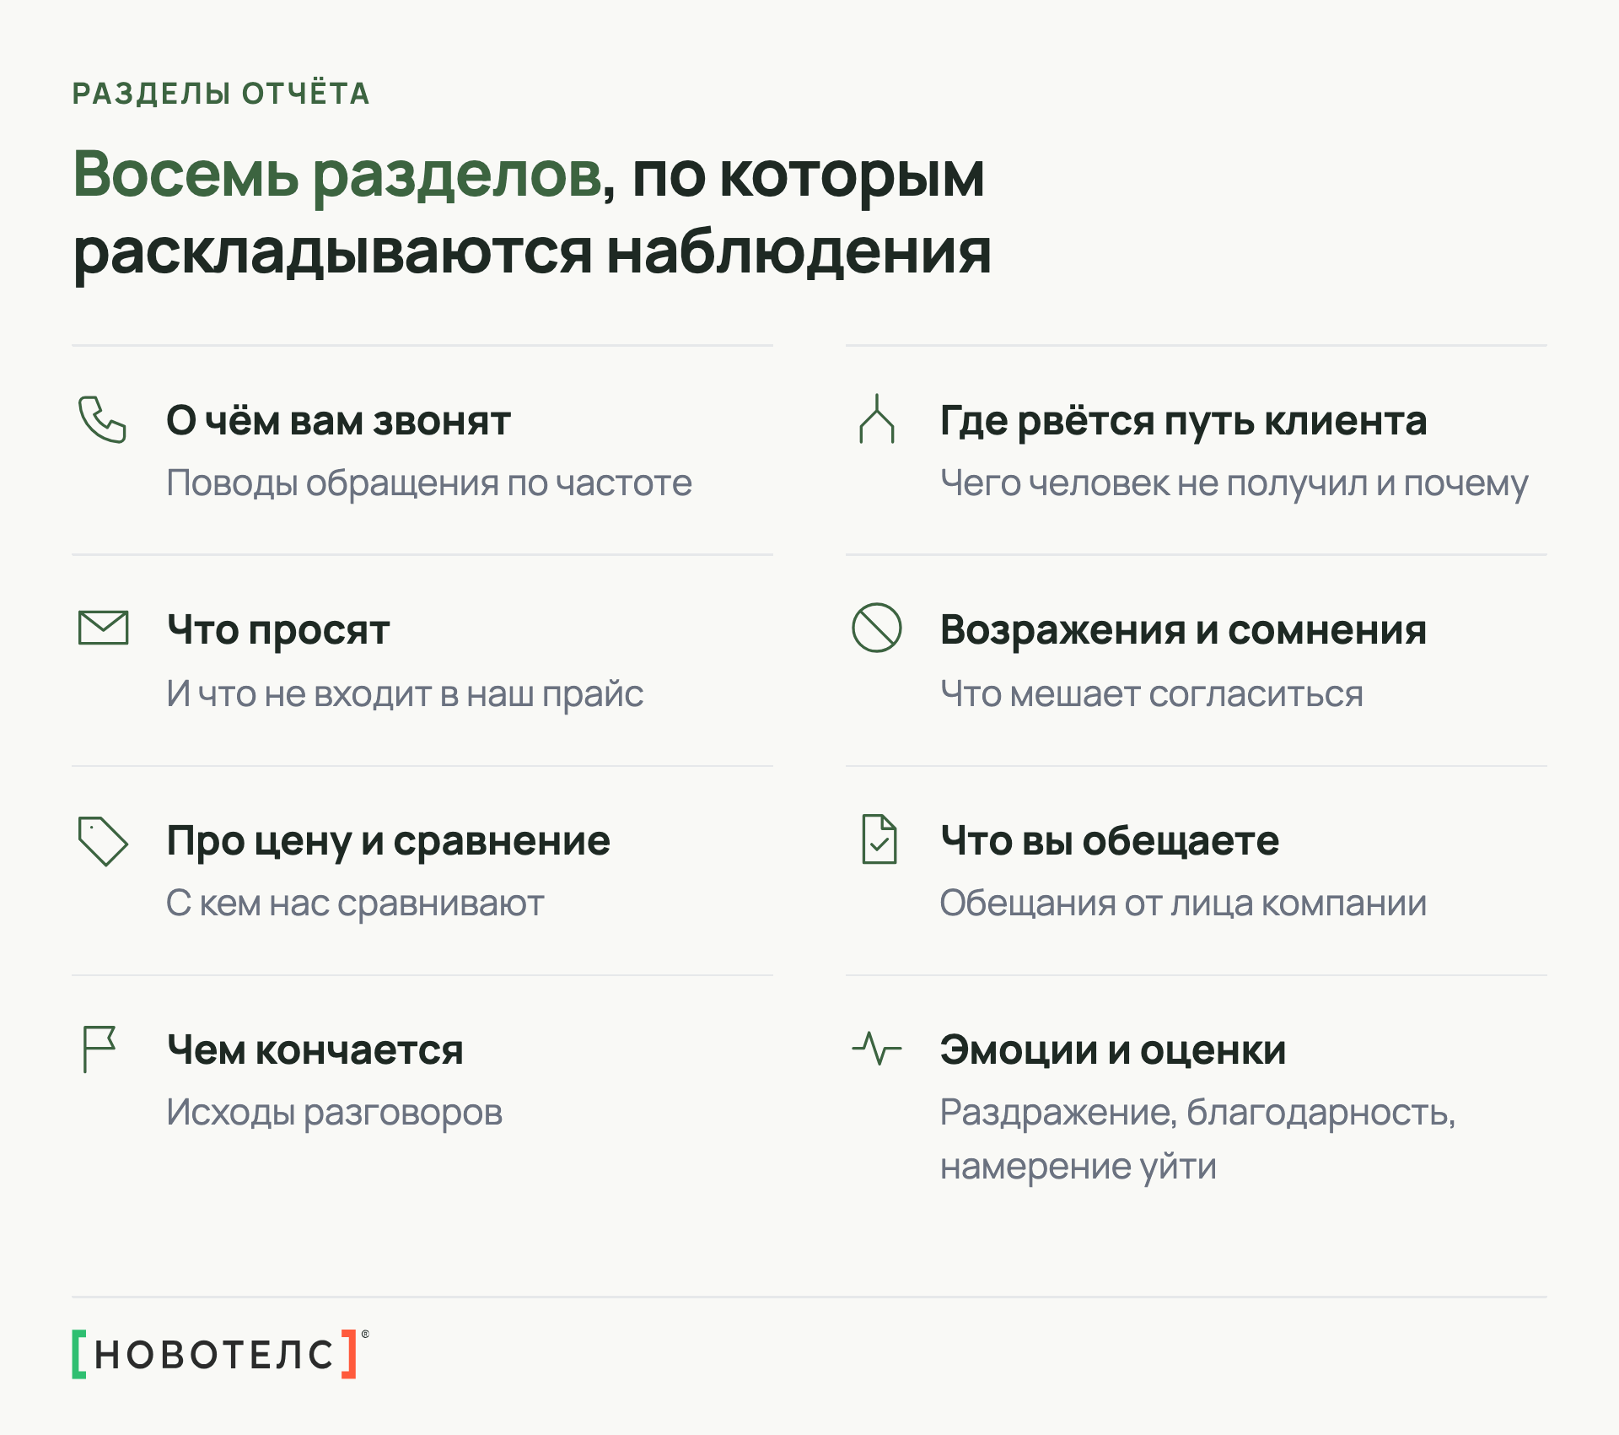Click the path fork icon
The image size is (1619, 1435).
877,418
